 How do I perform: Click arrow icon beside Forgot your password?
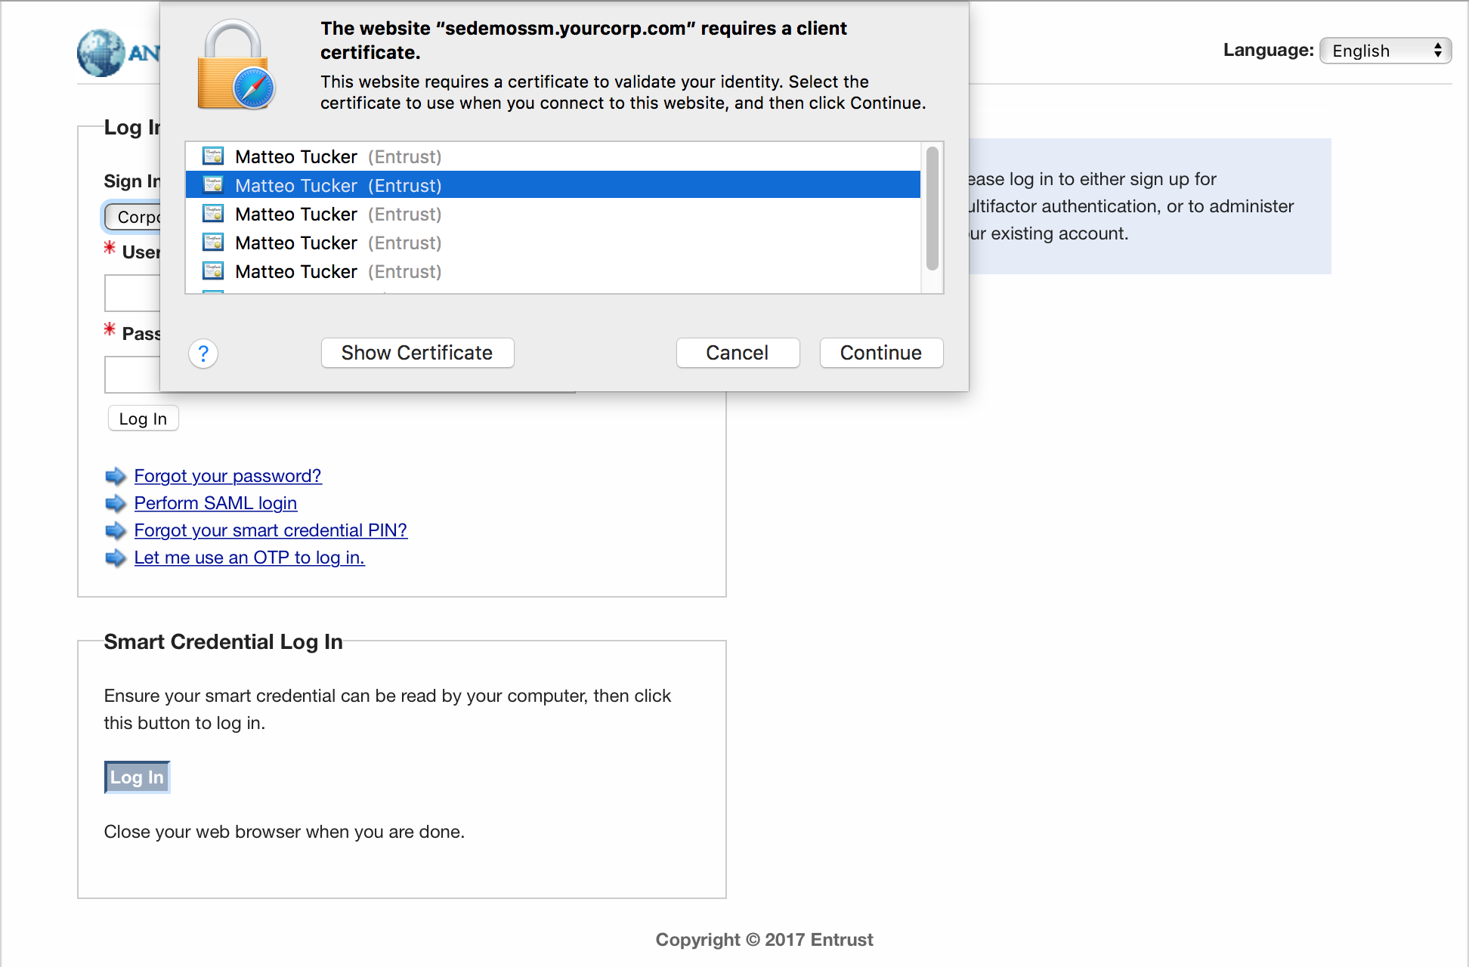(116, 476)
